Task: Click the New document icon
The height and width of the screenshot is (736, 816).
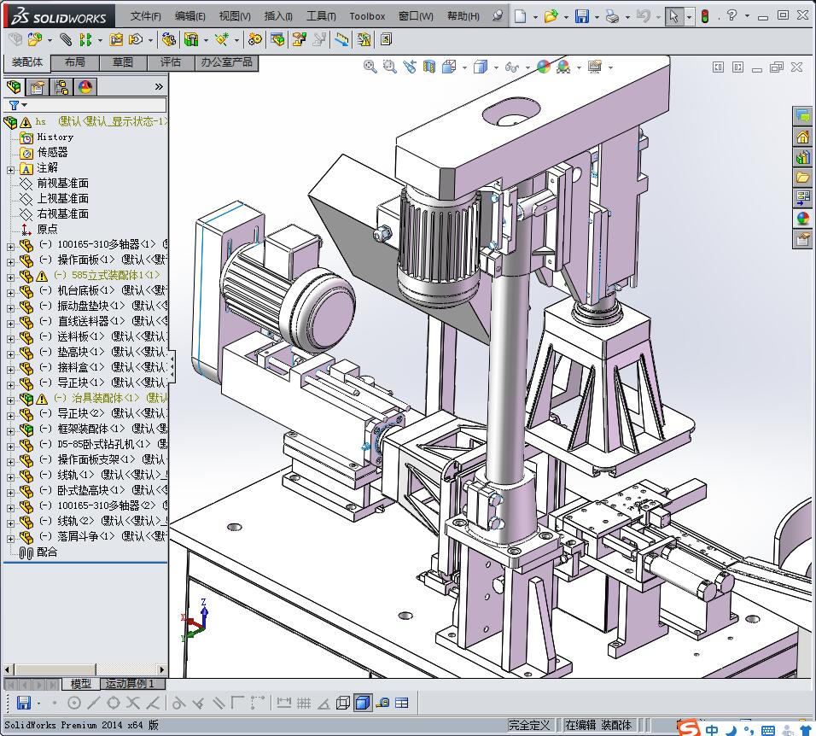Action: (x=520, y=16)
